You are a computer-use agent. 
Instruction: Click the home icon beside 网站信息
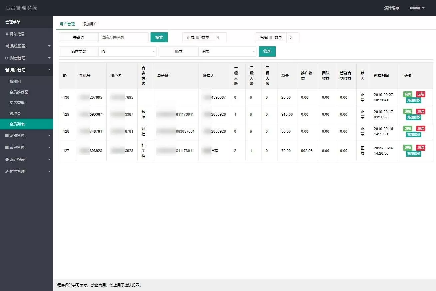point(7,34)
